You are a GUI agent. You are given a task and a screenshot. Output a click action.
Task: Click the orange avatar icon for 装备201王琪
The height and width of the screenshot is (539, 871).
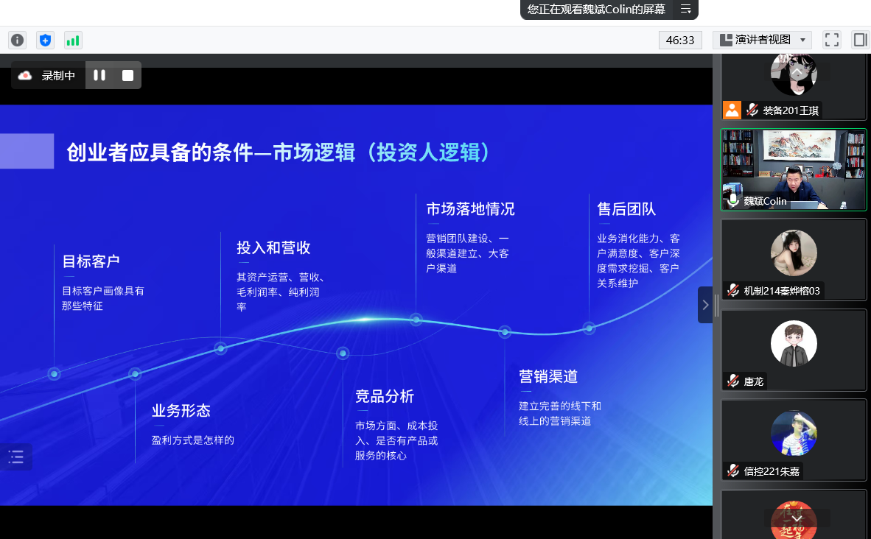732,110
